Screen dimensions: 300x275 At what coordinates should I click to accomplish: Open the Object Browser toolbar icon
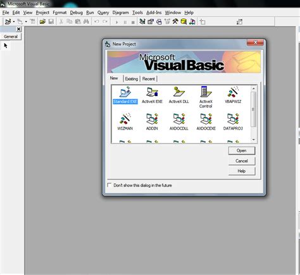[167, 21]
